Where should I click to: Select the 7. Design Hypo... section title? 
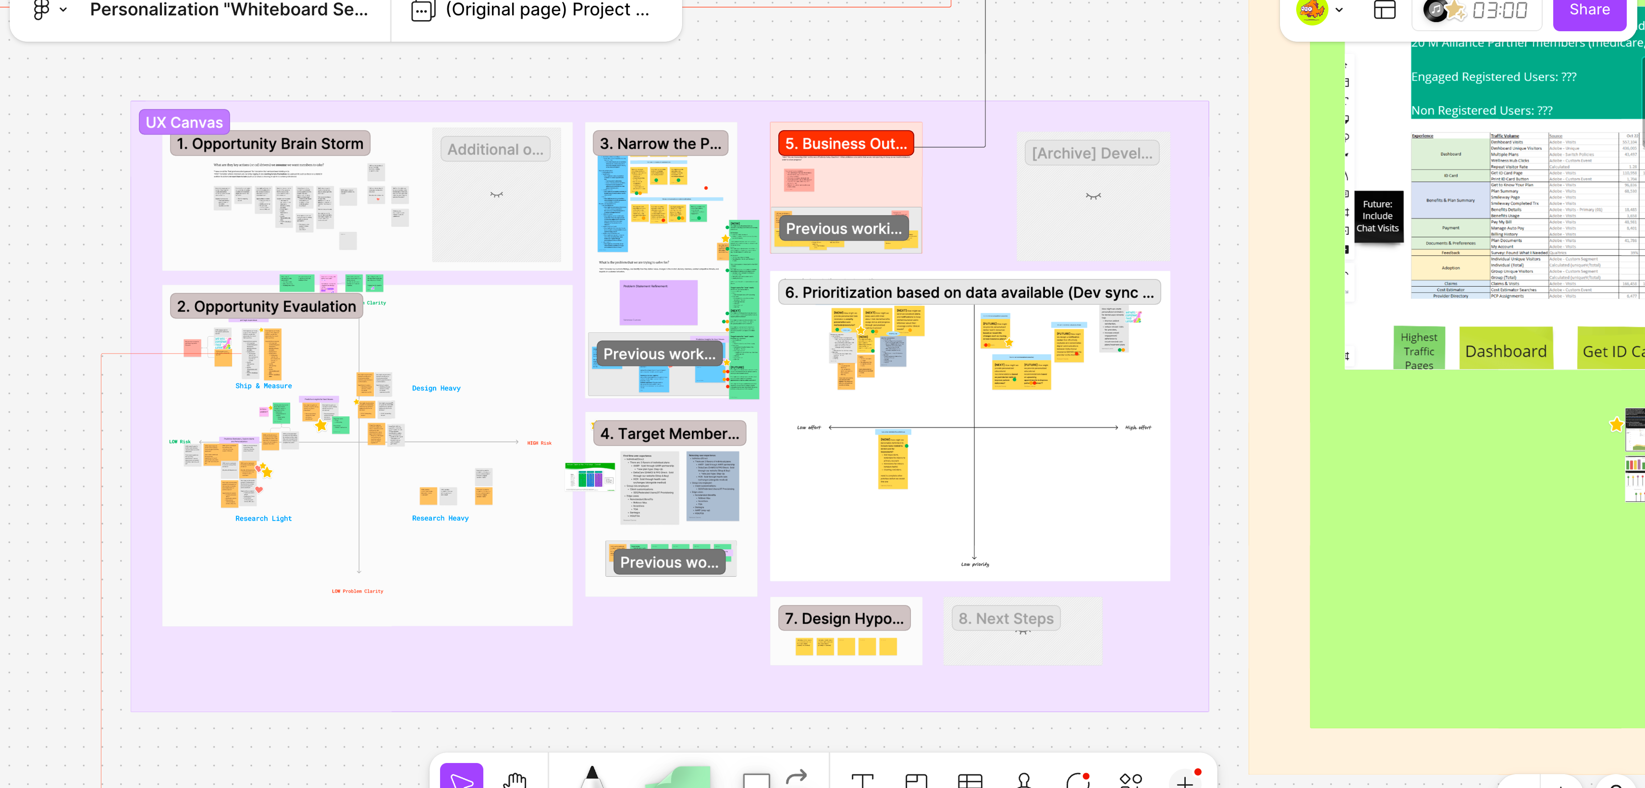[x=844, y=618]
